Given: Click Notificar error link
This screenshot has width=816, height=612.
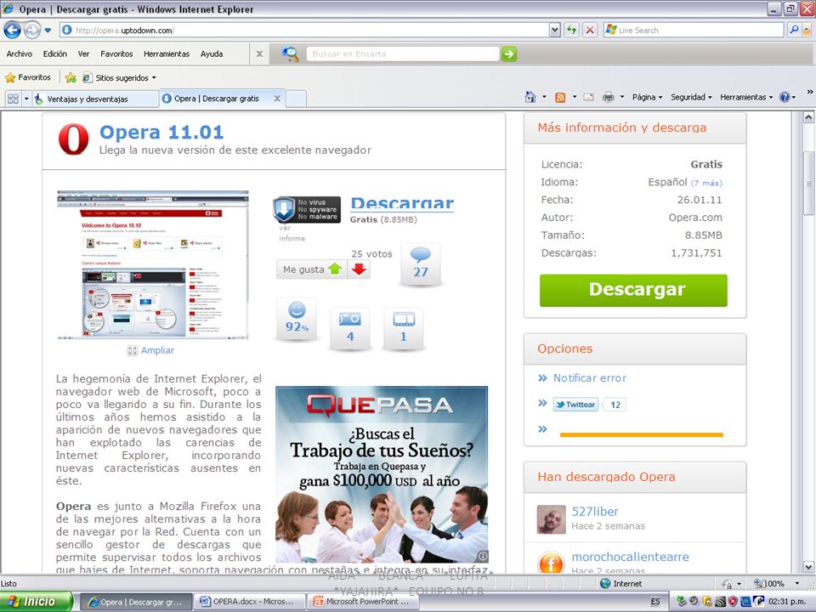Looking at the screenshot, I should point(590,377).
